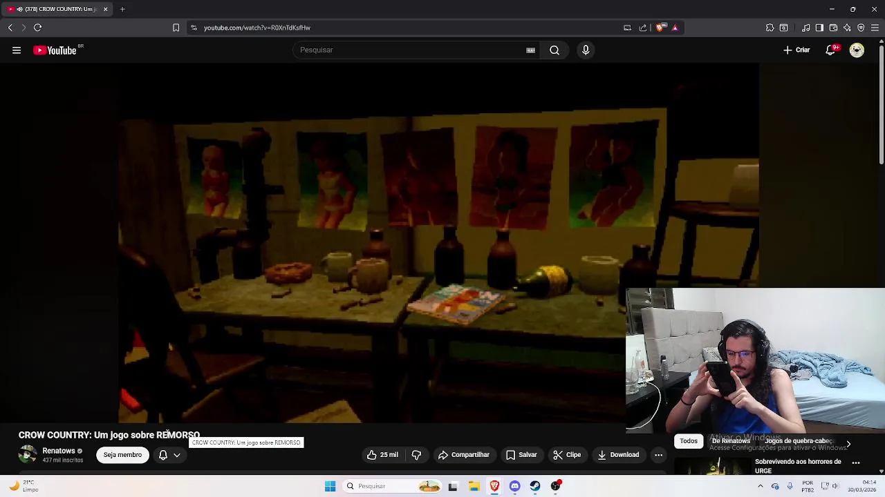
Task: Reload the page
Action: point(38,28)
